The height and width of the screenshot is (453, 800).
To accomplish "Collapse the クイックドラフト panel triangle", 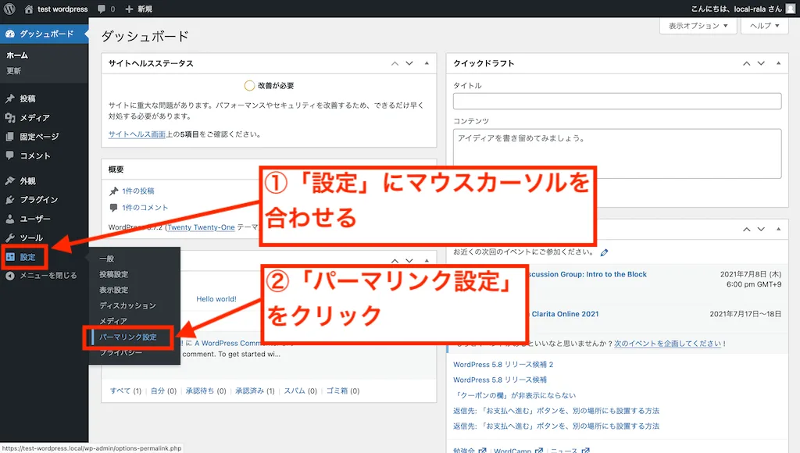I will pos(778,63).
